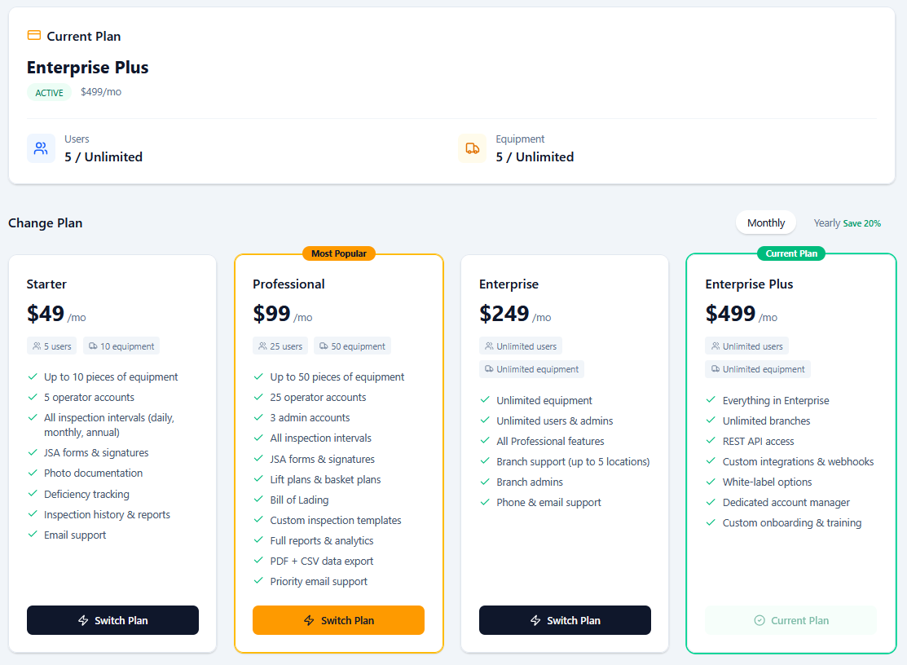The width and height of the screenshot is (907, 665).
Task: Switch to the Enterprise plan
Action: pos(565,620)
